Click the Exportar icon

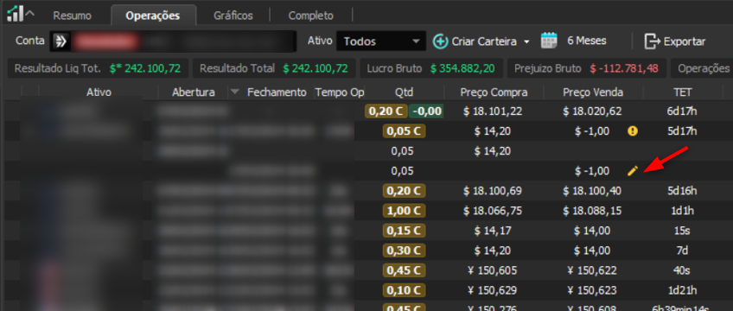[x=652, y=41]
